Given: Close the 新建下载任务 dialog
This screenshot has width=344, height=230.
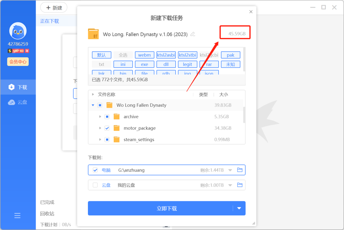Looking at the screenshot, I should [x=251, y=12].
